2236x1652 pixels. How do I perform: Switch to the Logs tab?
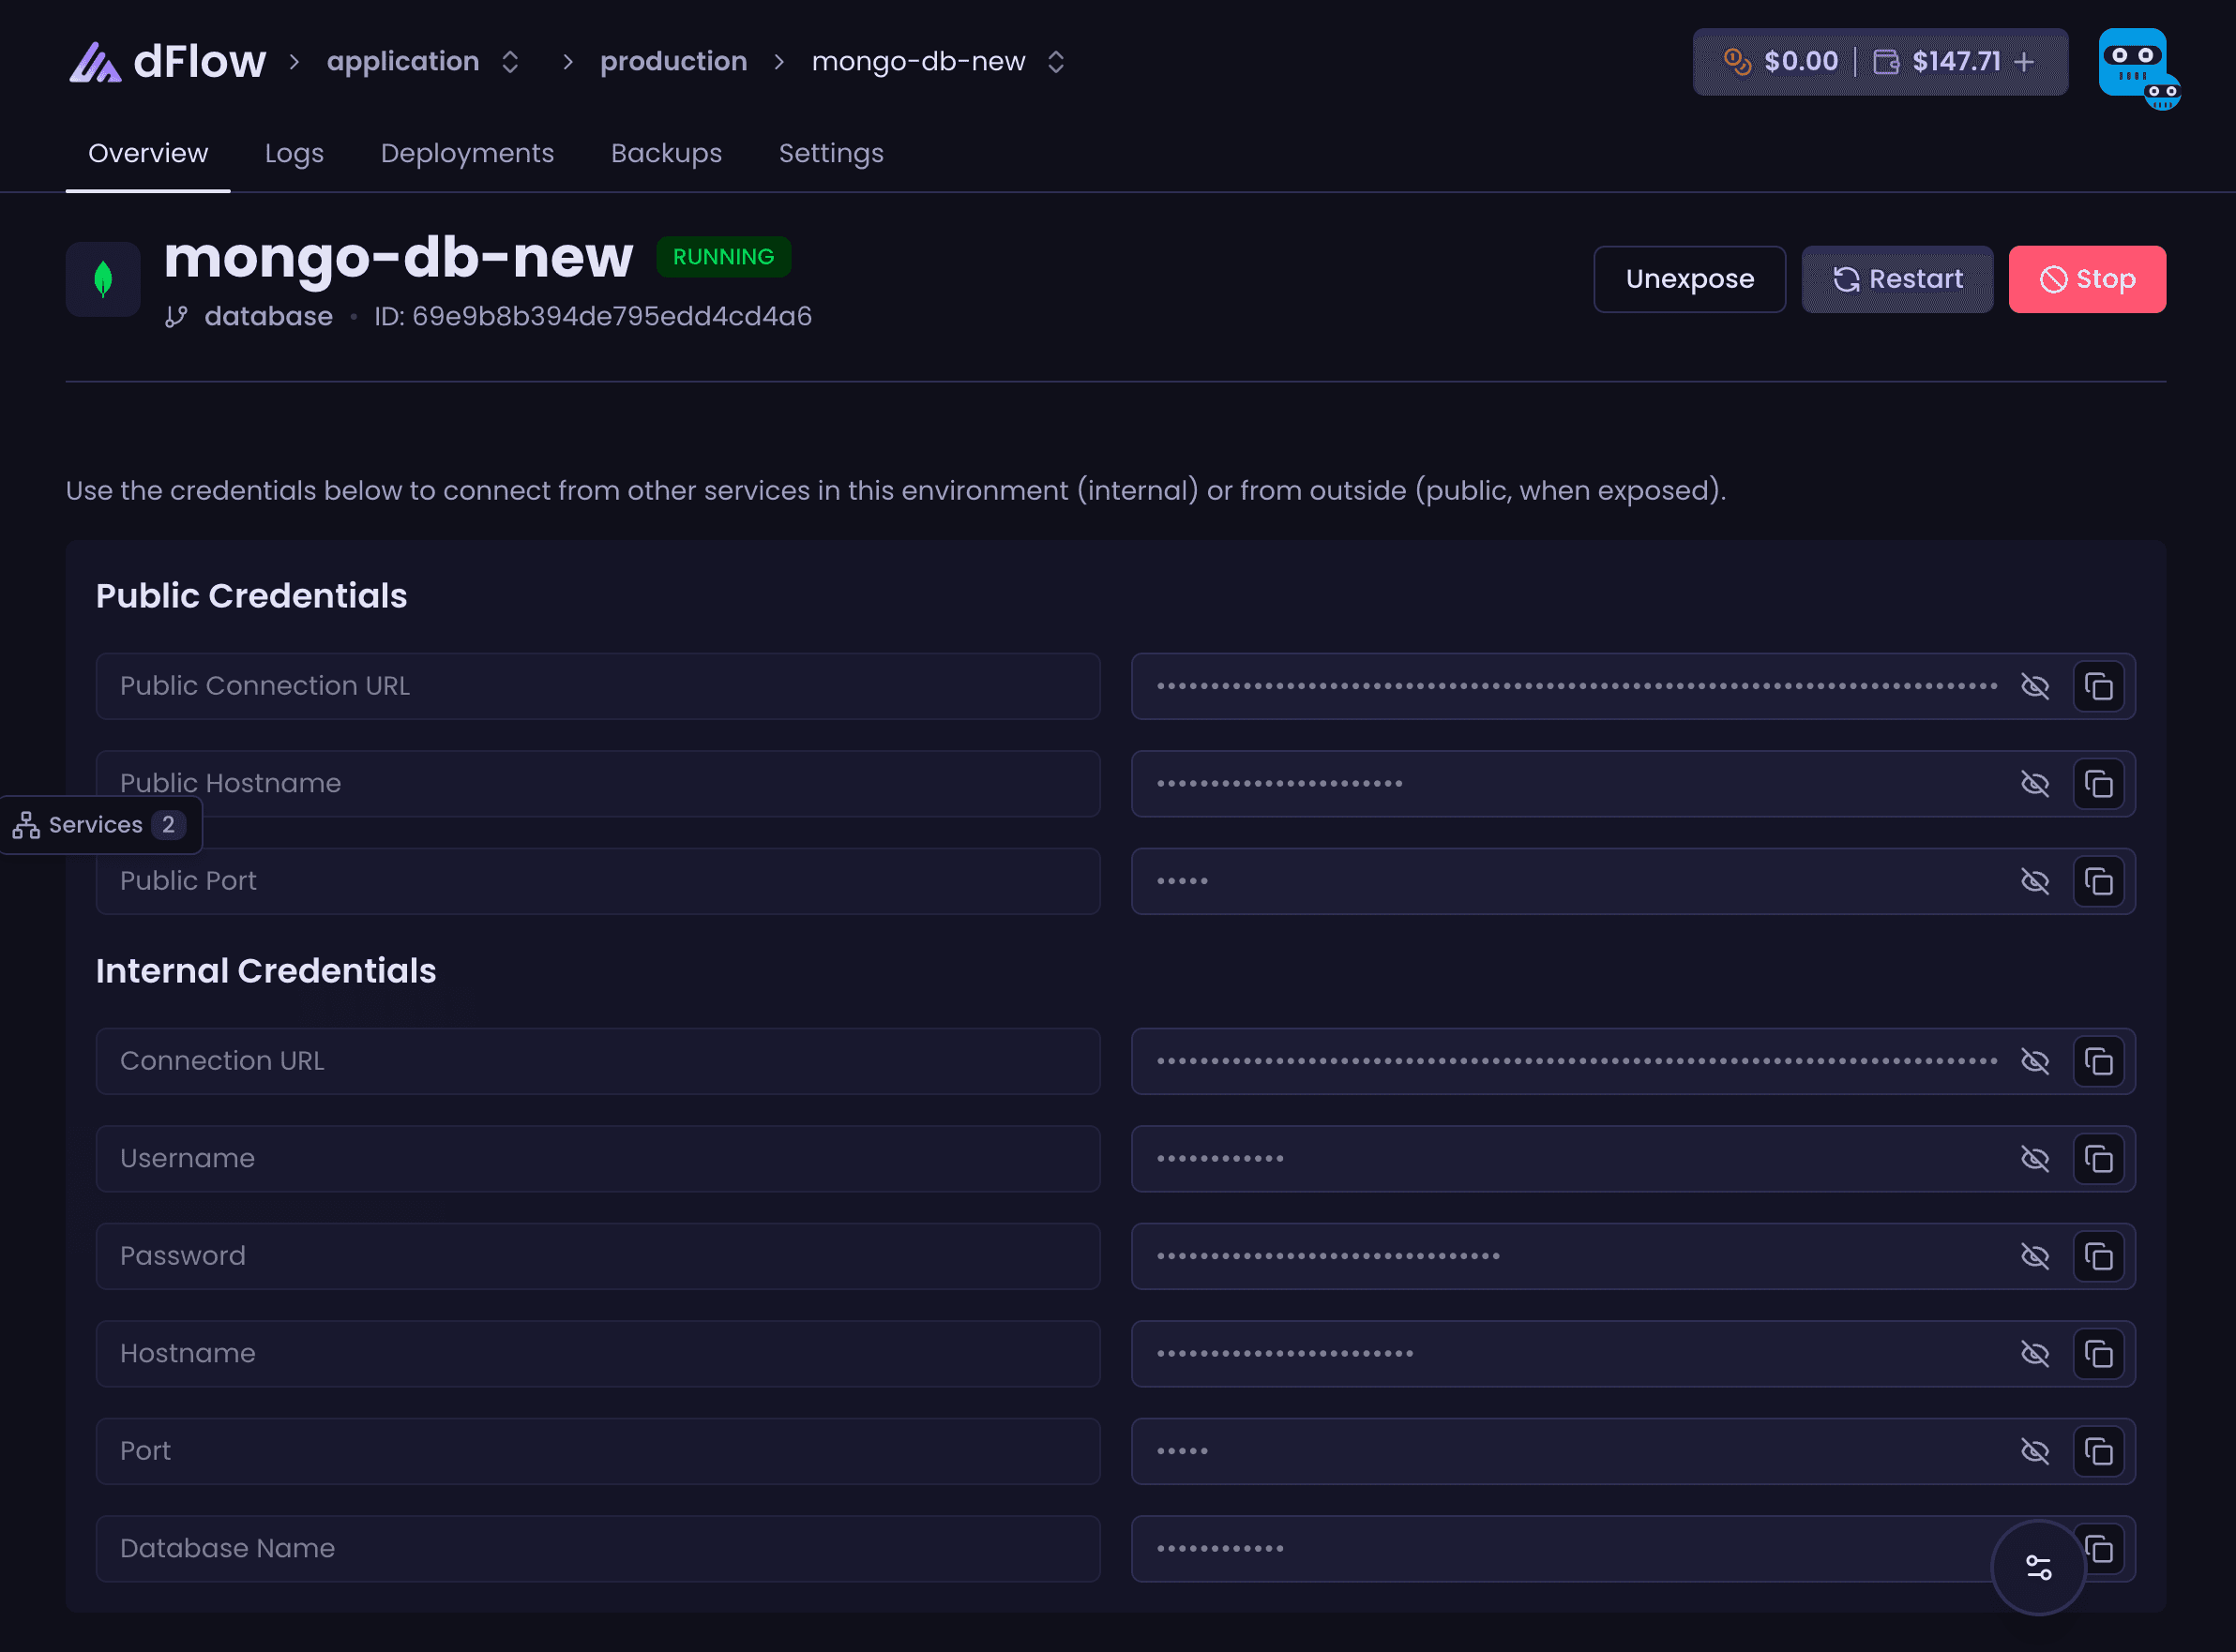pyautogui.click(x=295, y=153)
